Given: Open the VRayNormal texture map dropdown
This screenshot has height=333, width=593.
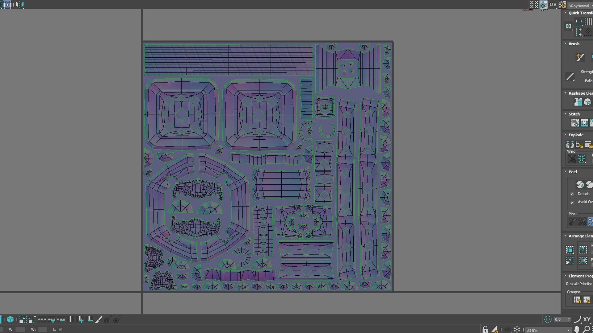Looking at the screenshot, I should click(x=580, y=6).
